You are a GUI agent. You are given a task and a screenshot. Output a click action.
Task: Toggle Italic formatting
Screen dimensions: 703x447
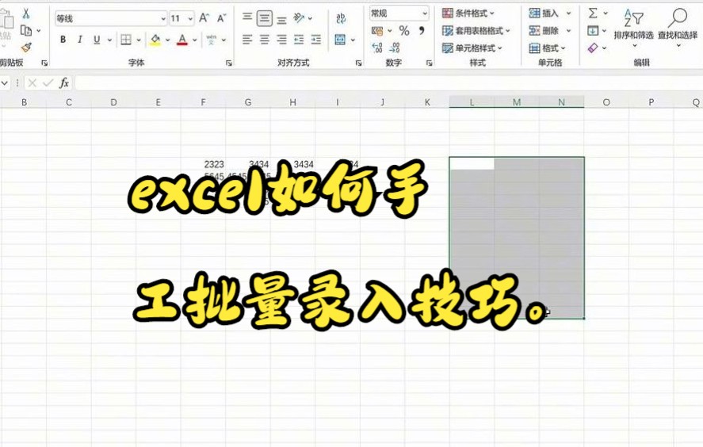pos(80,40)
